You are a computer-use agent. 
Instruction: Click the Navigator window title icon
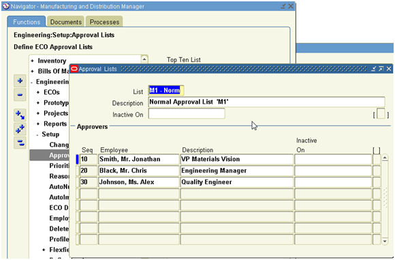[6, 6]
